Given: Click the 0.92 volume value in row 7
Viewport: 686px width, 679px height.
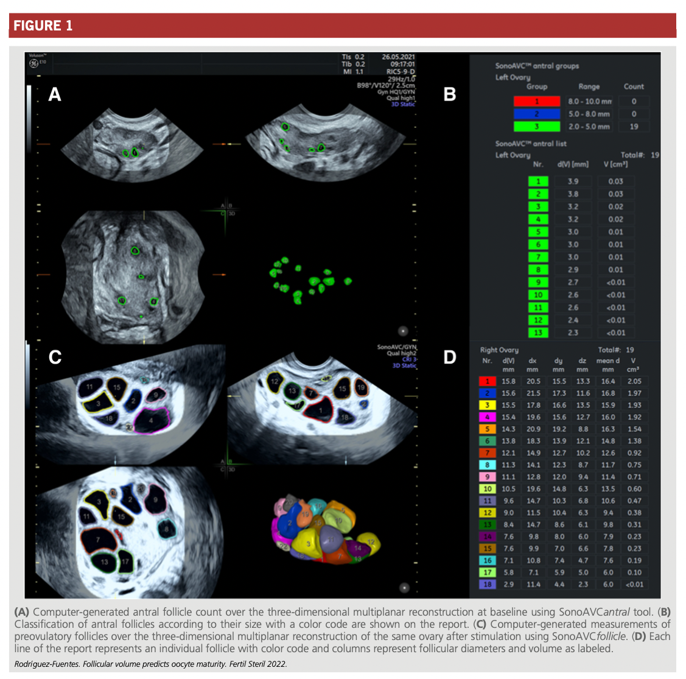Looking at the screenshot, I should 634,452.
